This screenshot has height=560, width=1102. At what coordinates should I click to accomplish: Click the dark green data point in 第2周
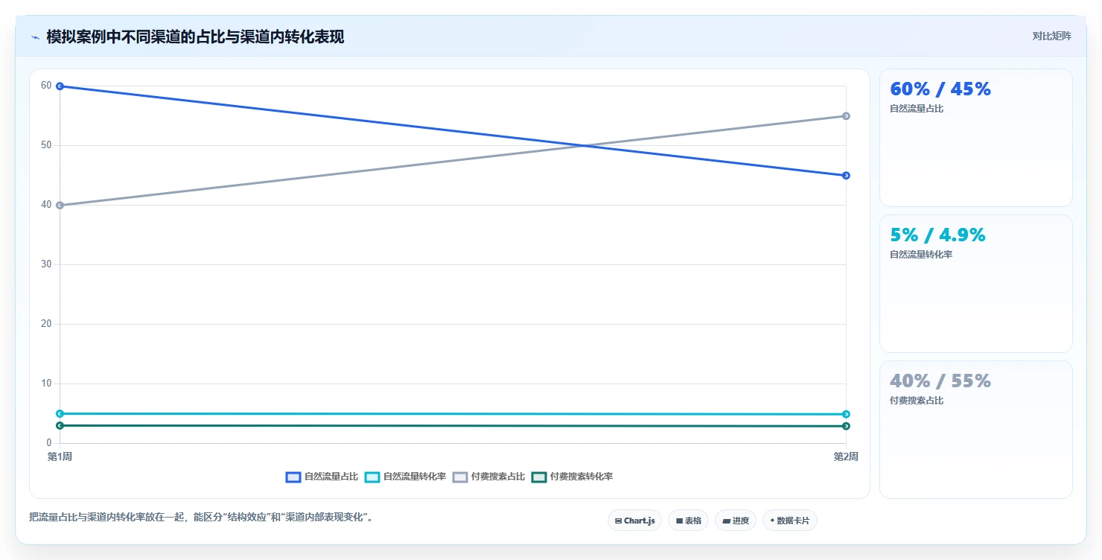846,426
